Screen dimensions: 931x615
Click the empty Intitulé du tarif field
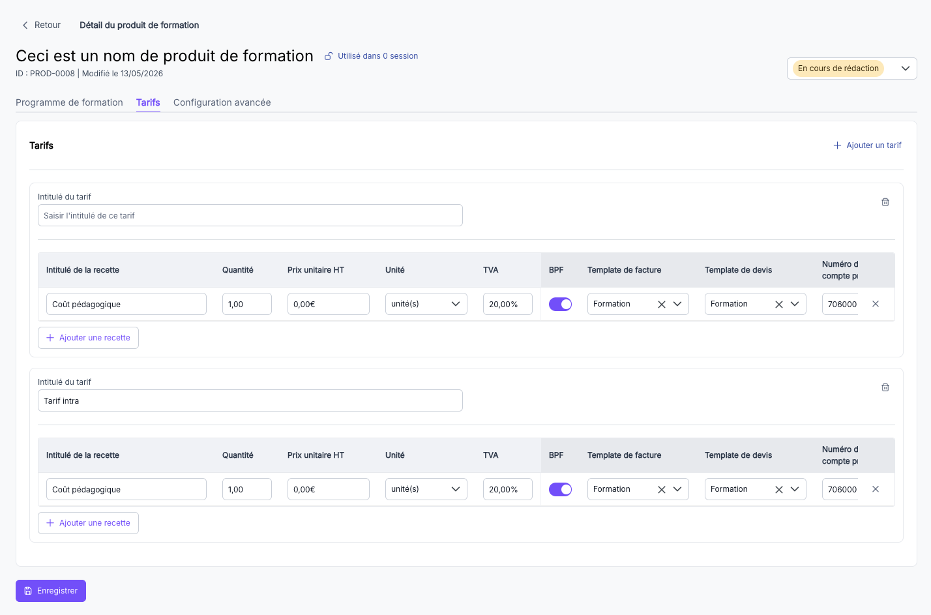pos(250,215)
